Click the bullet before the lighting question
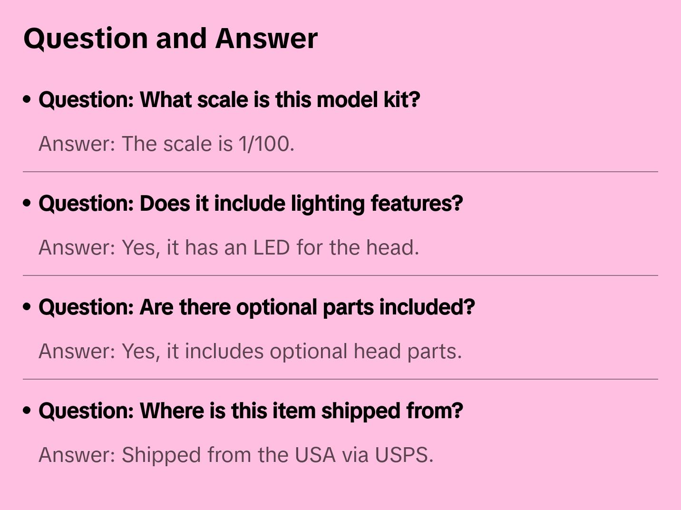This screenshot has height=510, width=681. point(27,204)
